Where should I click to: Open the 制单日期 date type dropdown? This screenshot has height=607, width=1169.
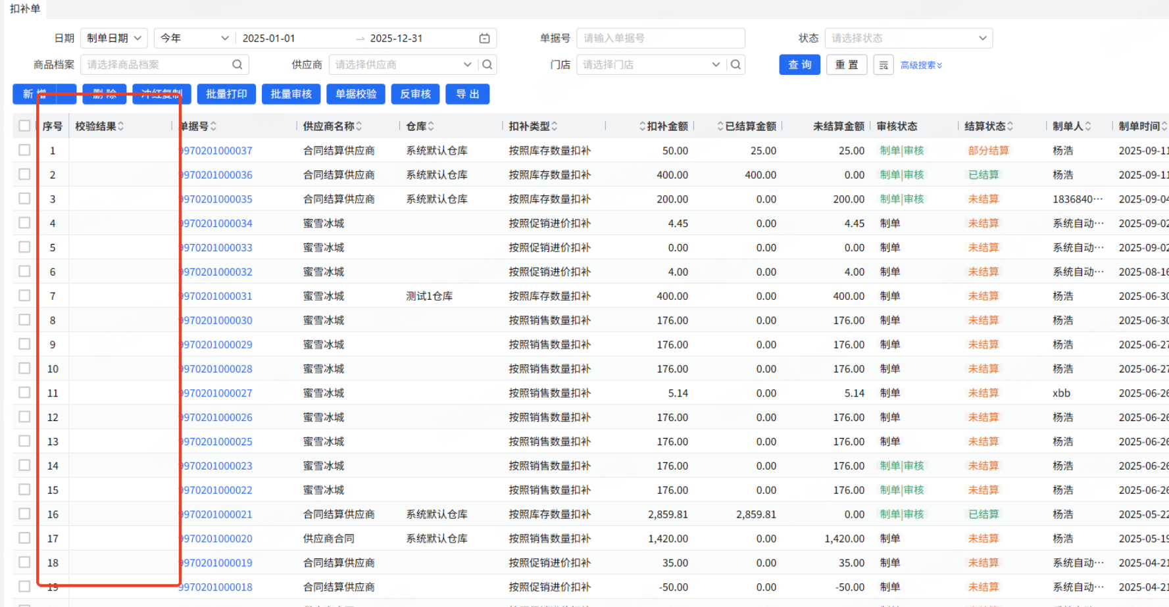coord(114,38)
